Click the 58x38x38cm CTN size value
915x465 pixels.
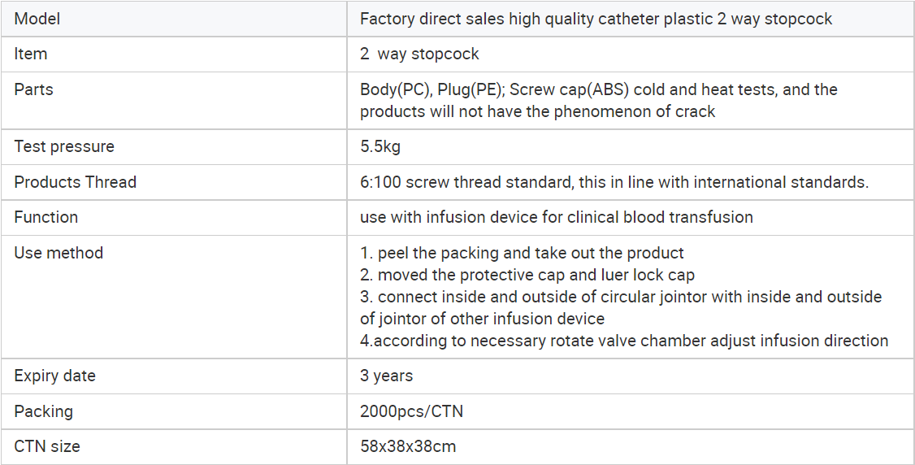pos(408,447)
